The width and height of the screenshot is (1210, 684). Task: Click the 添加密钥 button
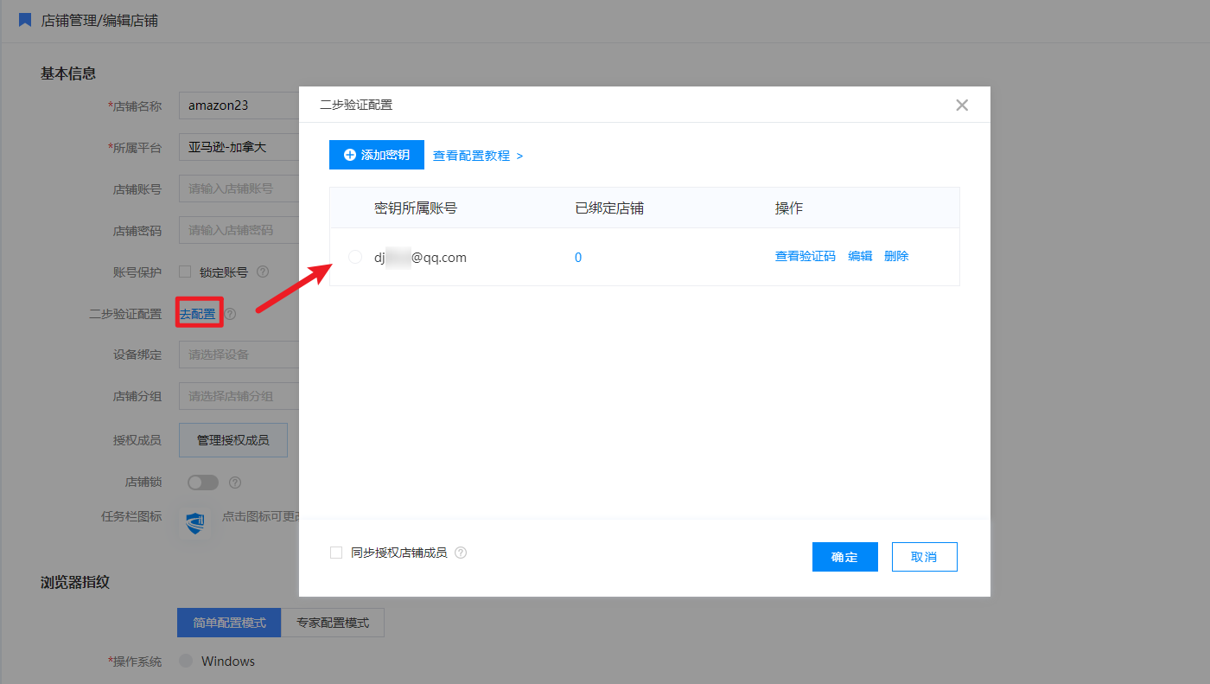[x=377, y=155]
